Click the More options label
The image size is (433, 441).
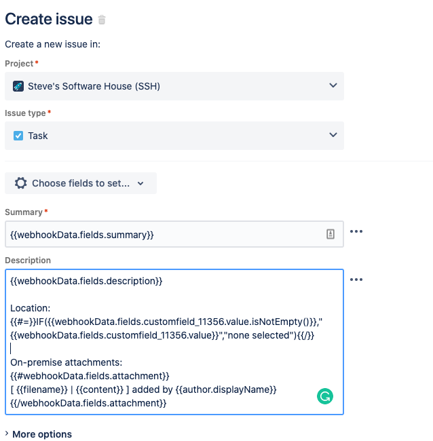(x=42, y=434)
